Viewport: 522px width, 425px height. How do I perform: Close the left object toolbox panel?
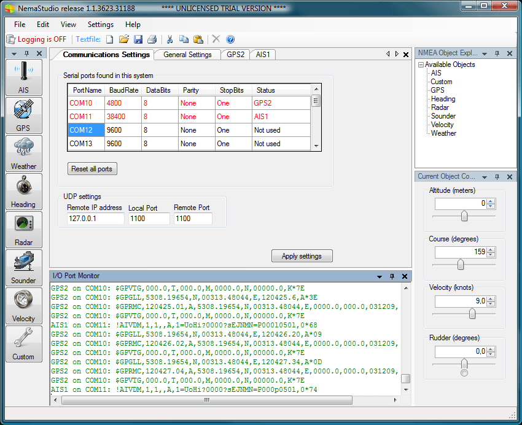[x=39, y=53]
